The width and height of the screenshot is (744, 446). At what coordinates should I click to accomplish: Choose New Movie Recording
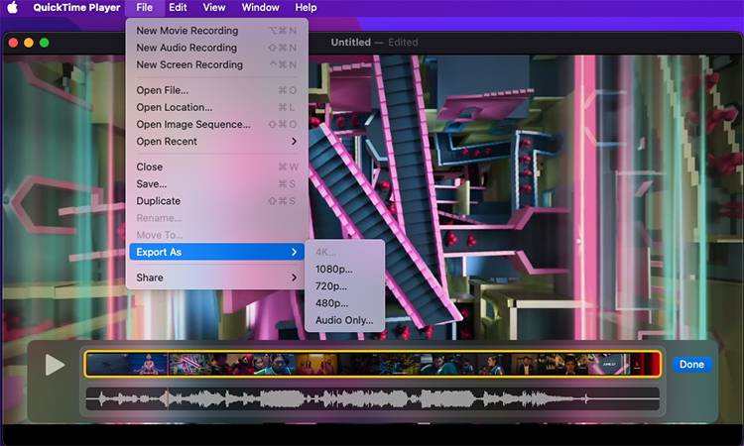(216, 31)
